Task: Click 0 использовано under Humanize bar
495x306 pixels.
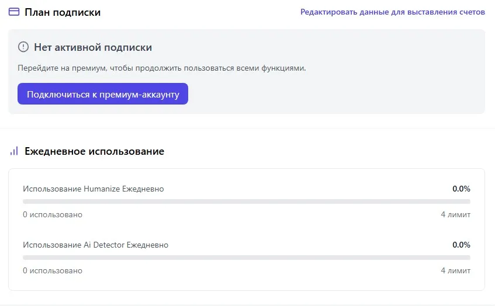Action: click(53, 214)
